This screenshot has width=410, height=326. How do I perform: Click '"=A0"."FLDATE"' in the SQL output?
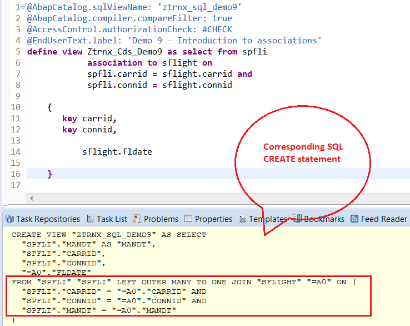pos(56,273)
